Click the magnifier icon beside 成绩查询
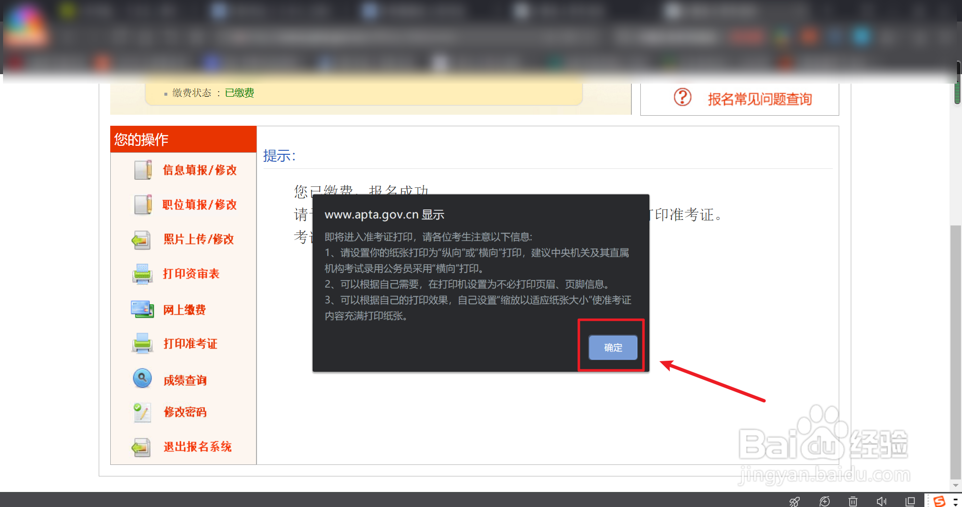The image size is (962, 507). 142,378
